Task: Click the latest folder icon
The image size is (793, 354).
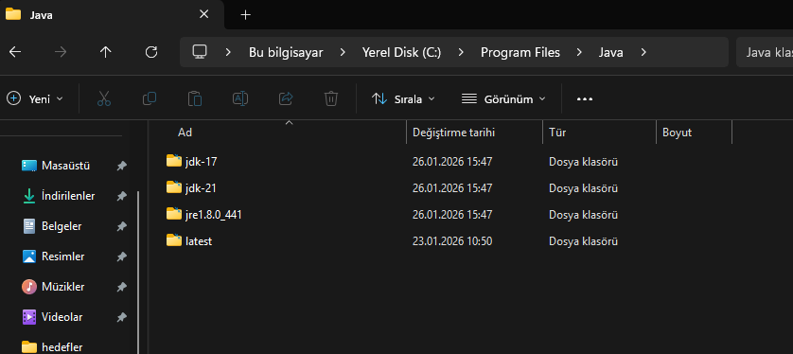Action: tap(174, 240)
